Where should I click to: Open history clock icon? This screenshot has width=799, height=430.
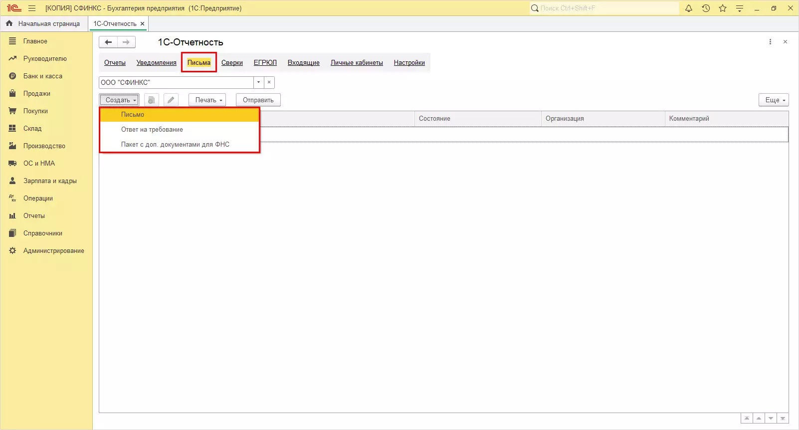[706, 8]
